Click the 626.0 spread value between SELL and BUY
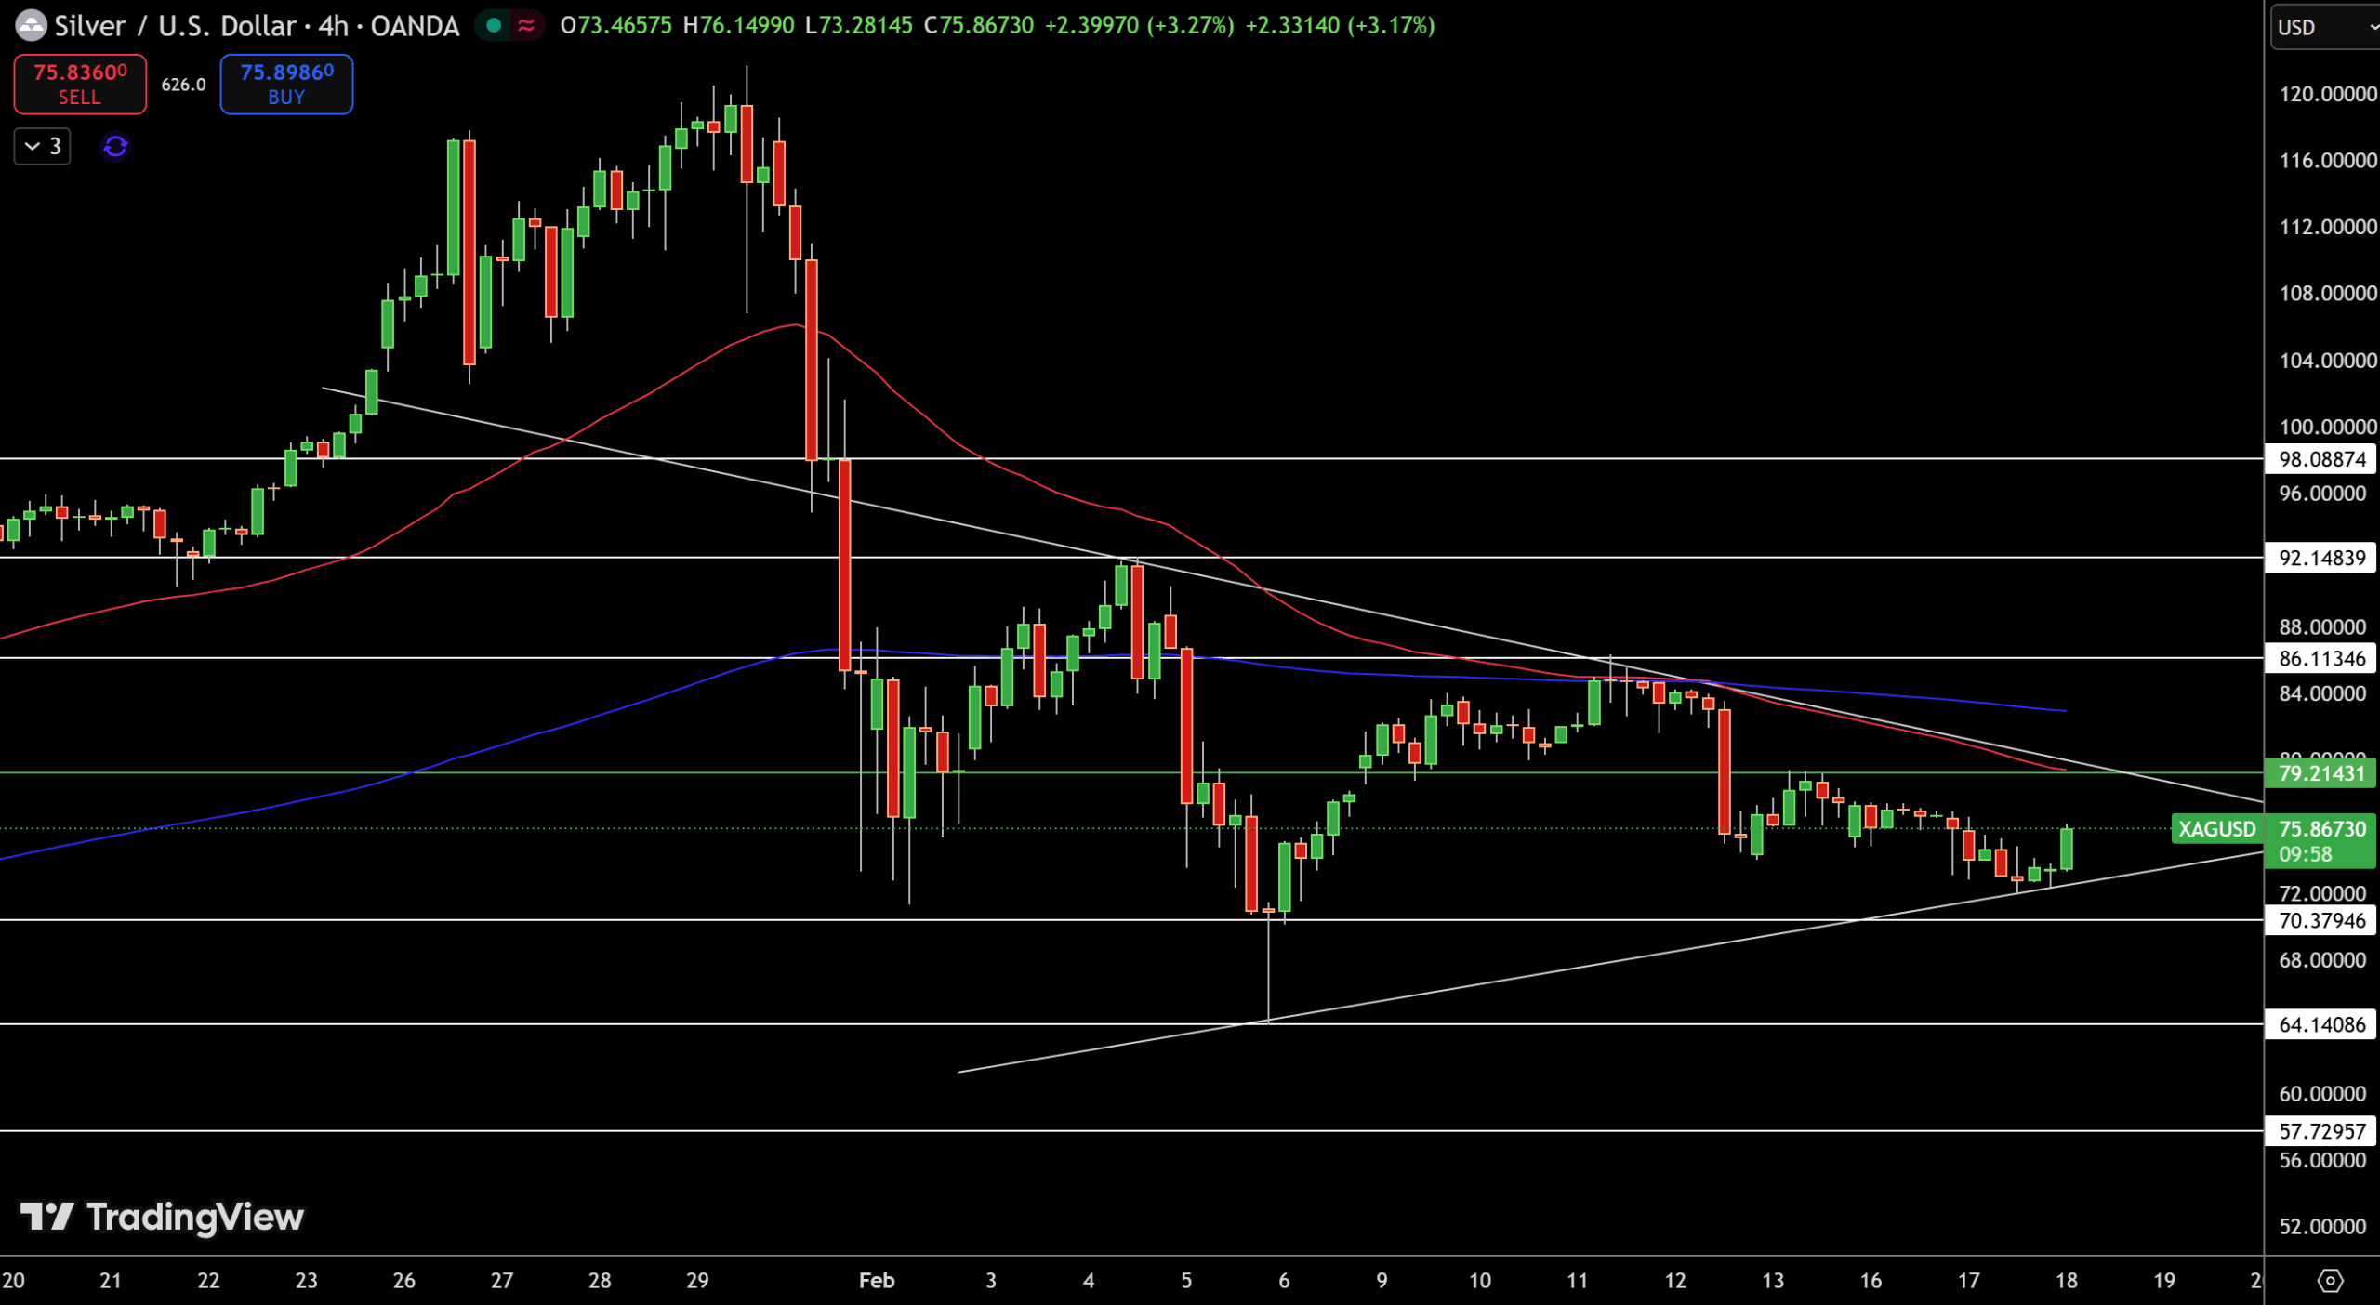This screenshot has width=2380, height=1305. click(x=183, y=85)
